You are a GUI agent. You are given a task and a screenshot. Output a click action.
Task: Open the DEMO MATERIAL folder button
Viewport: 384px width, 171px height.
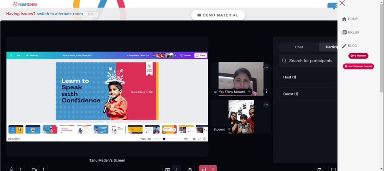click(218, 15)
